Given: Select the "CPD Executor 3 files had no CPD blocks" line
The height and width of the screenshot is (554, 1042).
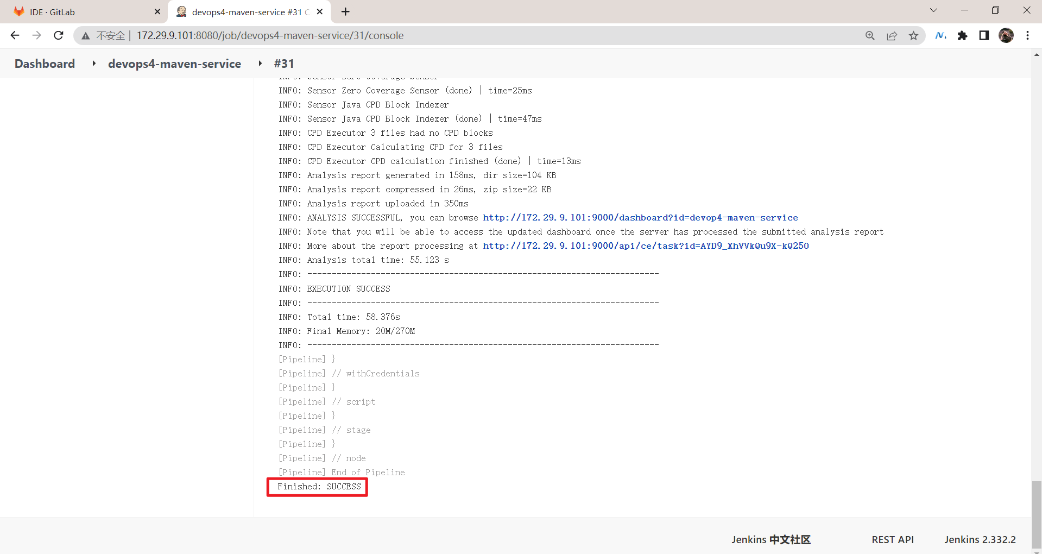Looking at the screenshot, I should pyautogui.click(x=386, y=133).
